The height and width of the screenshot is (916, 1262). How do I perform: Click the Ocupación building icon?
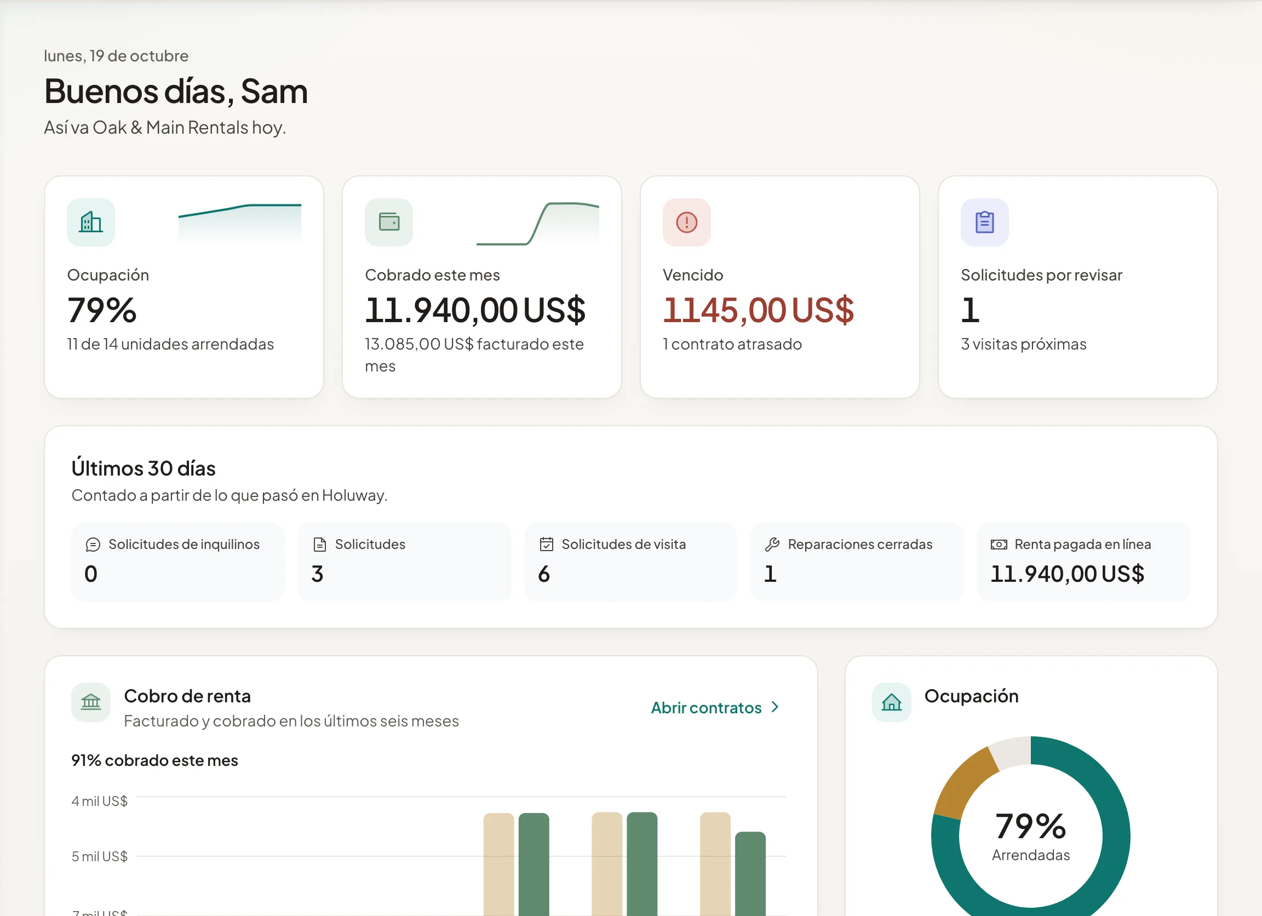pos(91,222)
